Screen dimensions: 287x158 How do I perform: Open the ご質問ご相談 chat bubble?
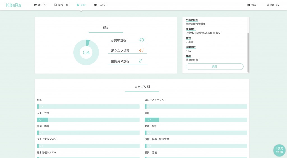pyautogui.click(x=279, y=150)
